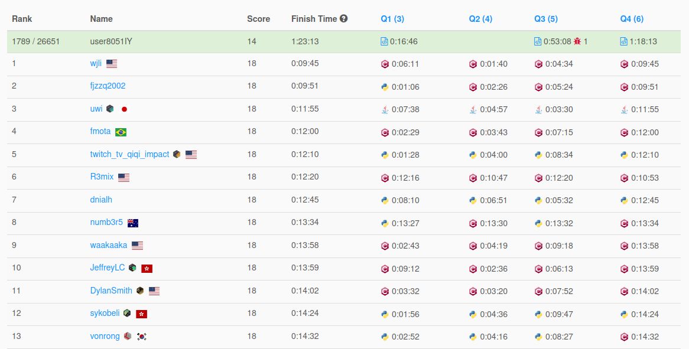The width and height of the screenshot is (689, 349).
Task: Open the Q1 (3) problem link
Action: point(392,19)
